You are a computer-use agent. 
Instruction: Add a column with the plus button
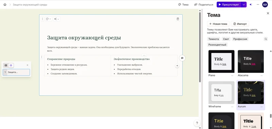coord(177,66)
